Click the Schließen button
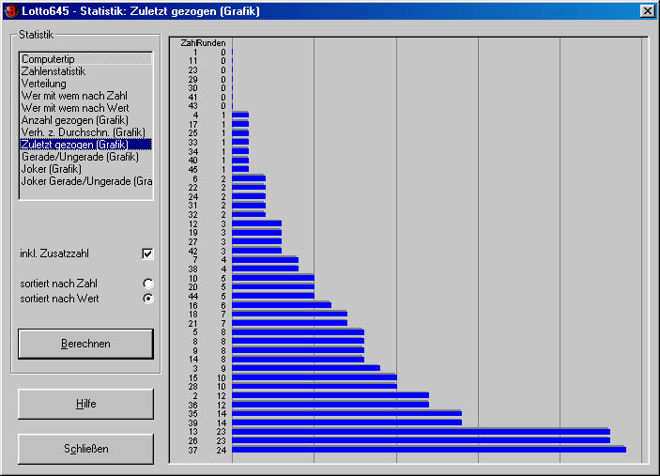Viewport: 660px width, 476px height. [85, 449]
